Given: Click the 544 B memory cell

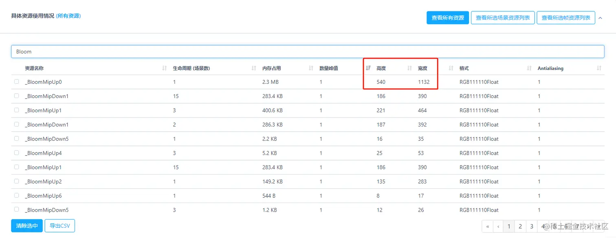Looking at the screenshot, I should click(269, 196).
